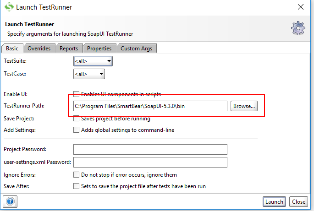Click the TestSuite: label

click(15, 61)
